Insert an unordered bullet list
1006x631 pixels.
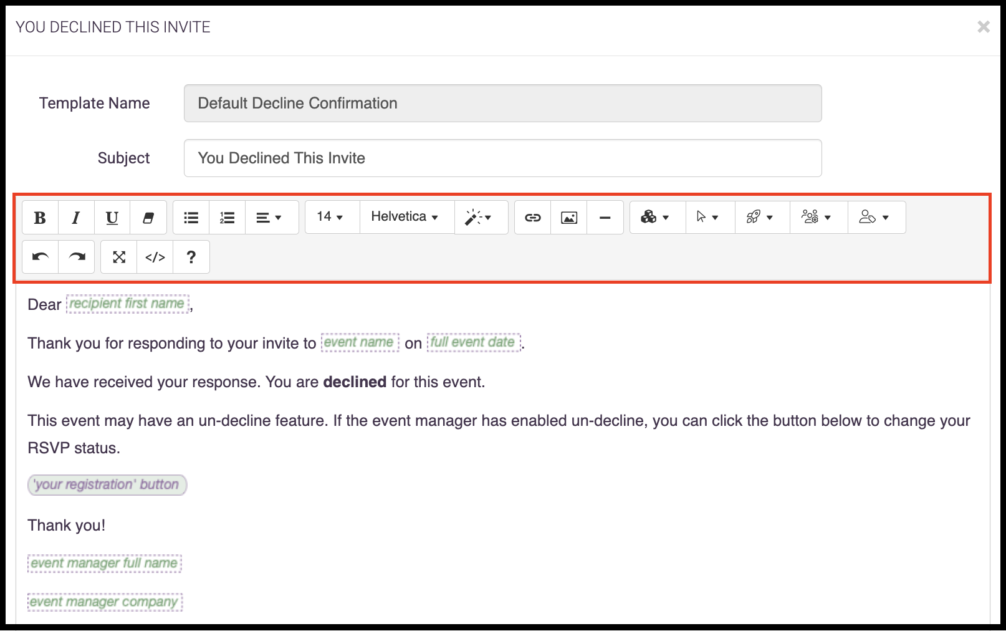[191, 218]
